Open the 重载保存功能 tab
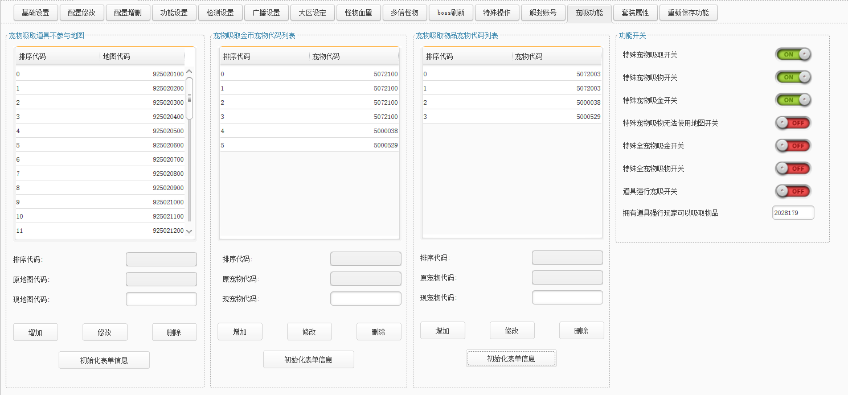Image resolution: width=848 pixels, height=395 pixels. (688, 13)
